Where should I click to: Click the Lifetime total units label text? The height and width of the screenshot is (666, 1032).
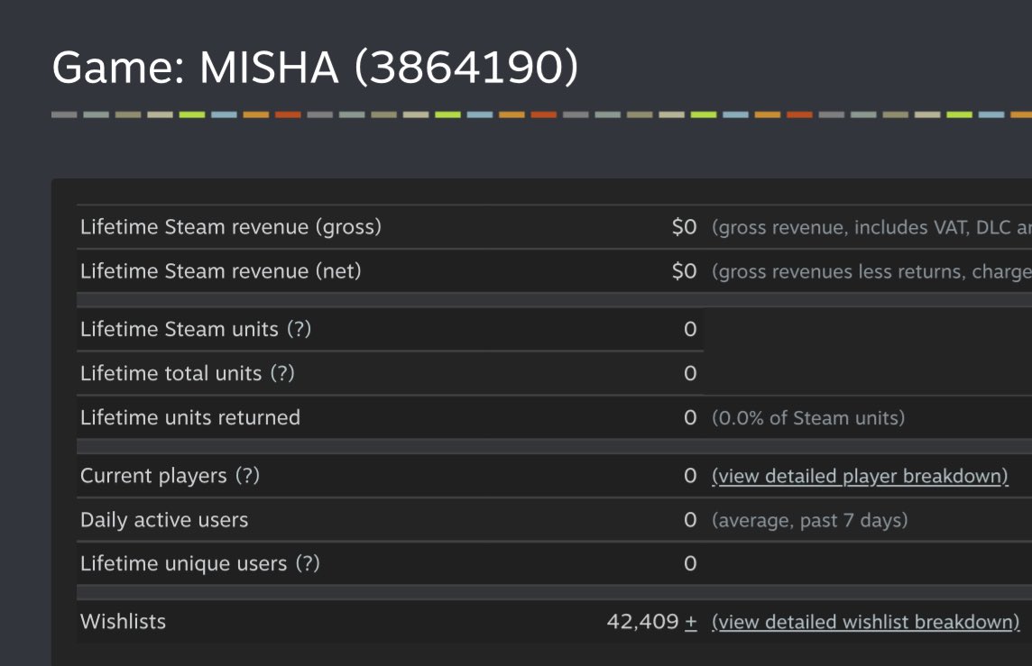(171, 373)
